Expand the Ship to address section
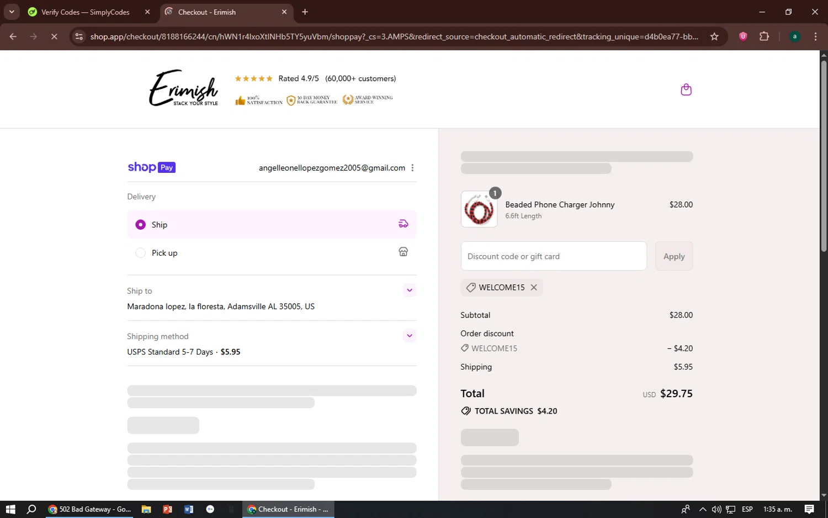 410,290
